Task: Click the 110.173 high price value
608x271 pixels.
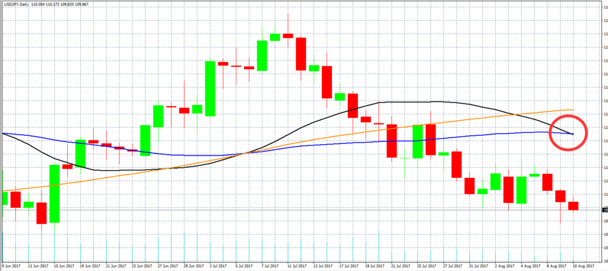Action: point(52,4)
